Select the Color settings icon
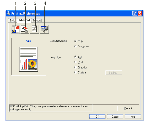Image resolution: width=151 pixels, height=130 pixels. click(15, 29)
